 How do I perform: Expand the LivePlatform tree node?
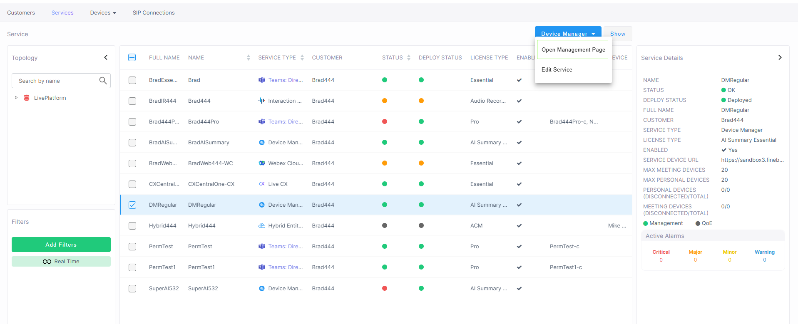click(16, 98)
